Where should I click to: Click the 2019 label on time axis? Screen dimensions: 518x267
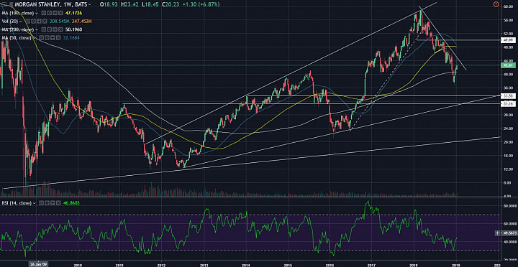456,264
